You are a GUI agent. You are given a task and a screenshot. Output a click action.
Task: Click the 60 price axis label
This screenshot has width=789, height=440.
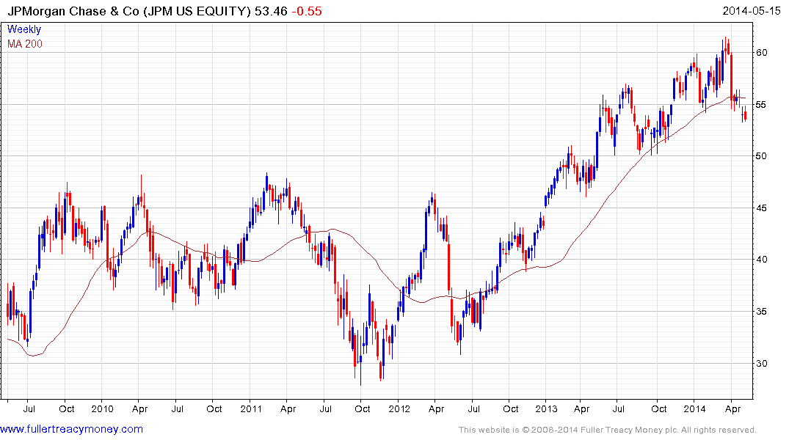tap(761, 53)
